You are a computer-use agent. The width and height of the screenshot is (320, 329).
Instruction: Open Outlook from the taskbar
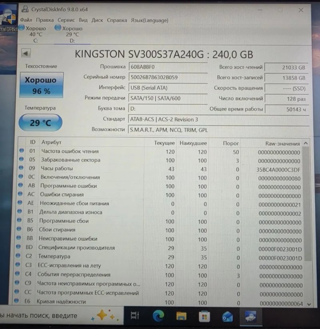point(228,317)
